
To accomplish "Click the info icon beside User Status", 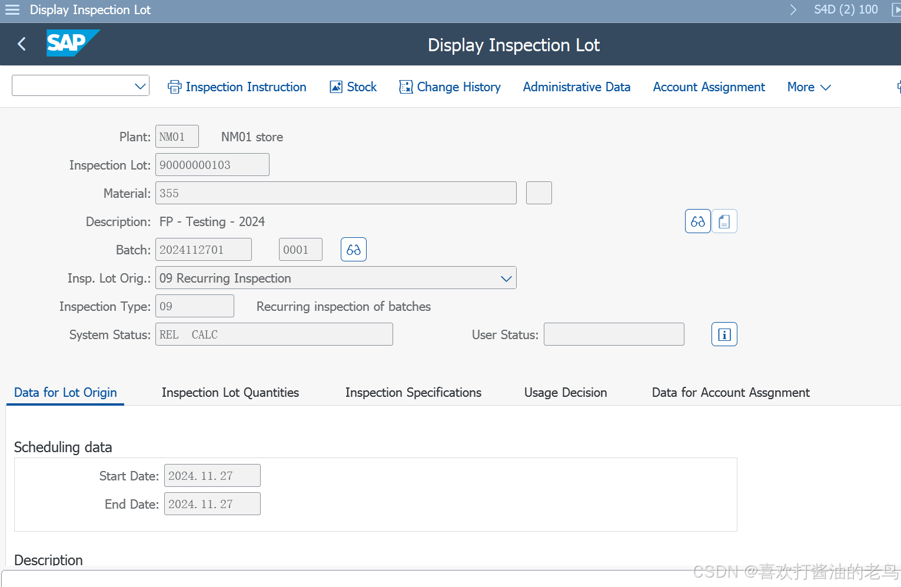I will point(724,334).
